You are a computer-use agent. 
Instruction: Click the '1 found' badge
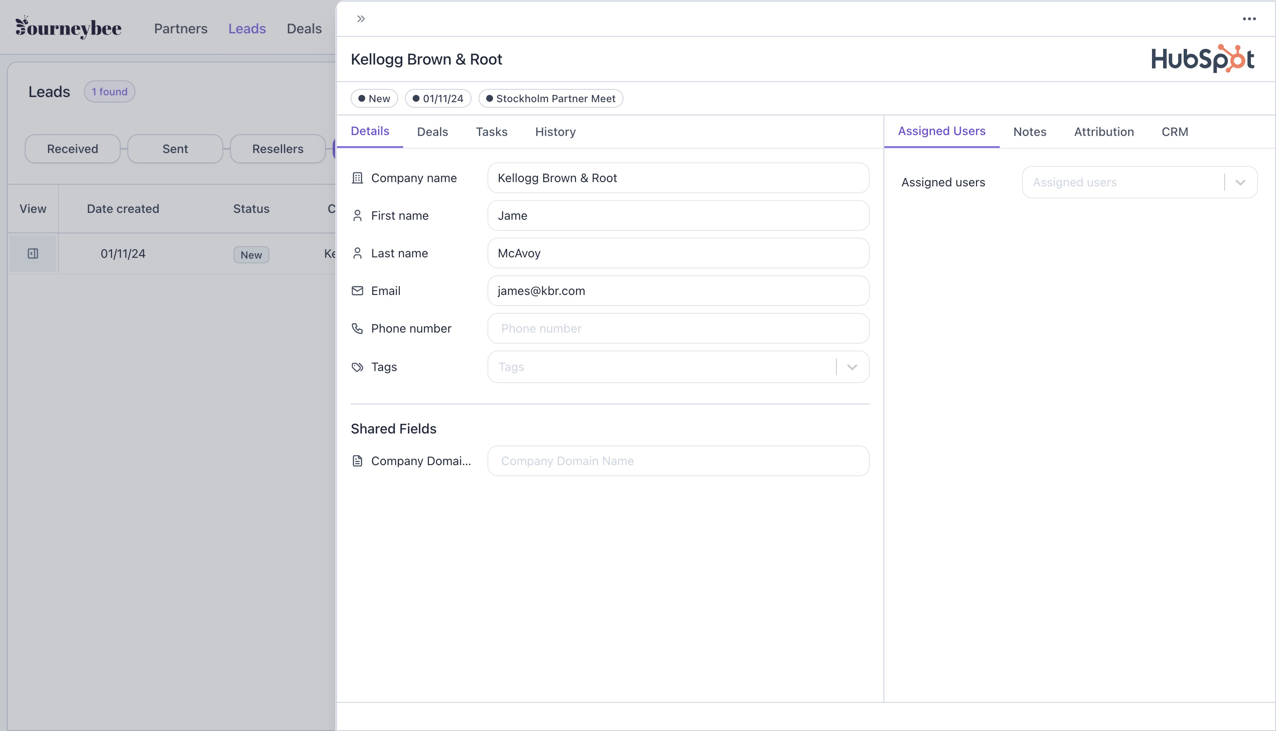tap(109, 92)
